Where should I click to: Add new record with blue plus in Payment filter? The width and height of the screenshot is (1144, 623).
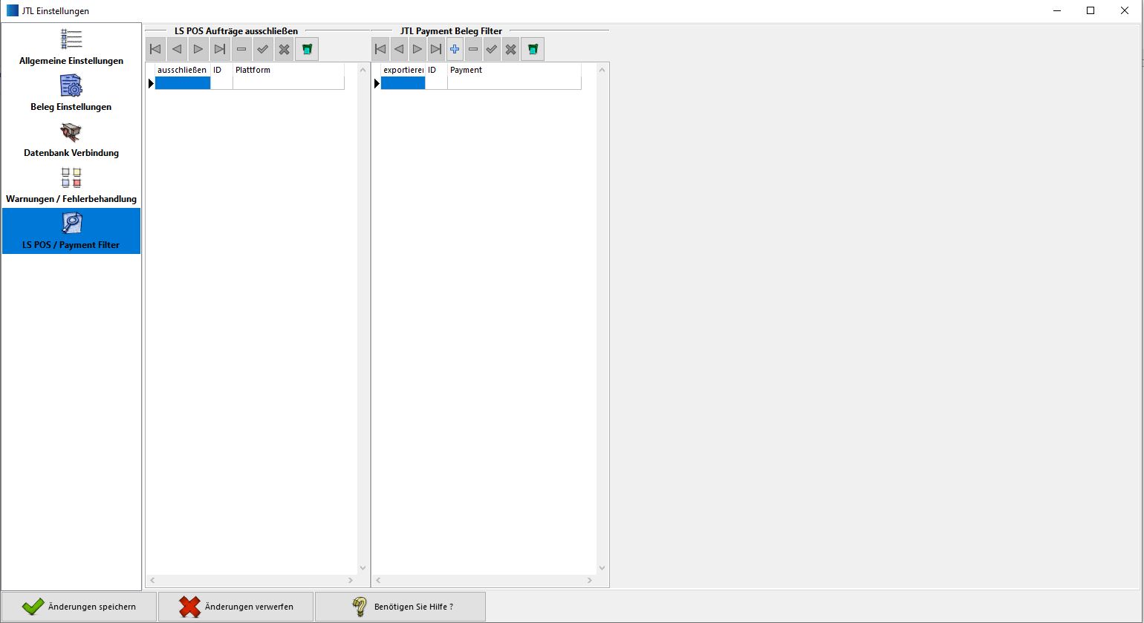click(455, 50)
